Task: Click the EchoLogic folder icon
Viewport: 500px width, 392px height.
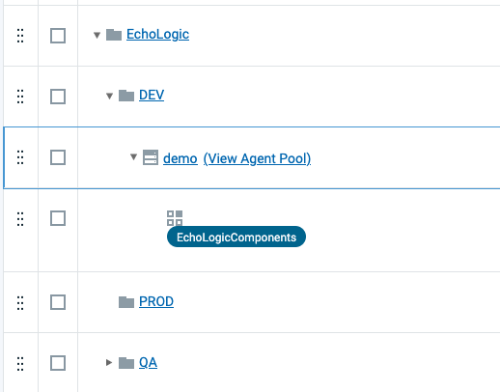Action: pos(114,35)
